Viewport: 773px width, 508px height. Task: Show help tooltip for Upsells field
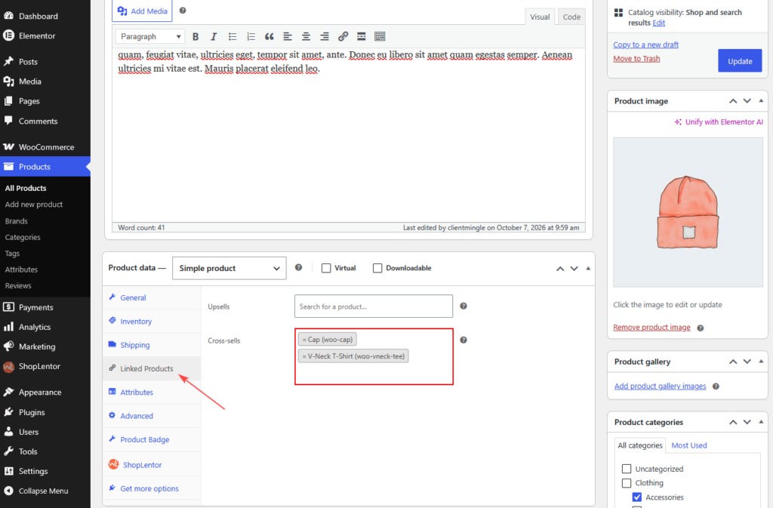[463, 306]
